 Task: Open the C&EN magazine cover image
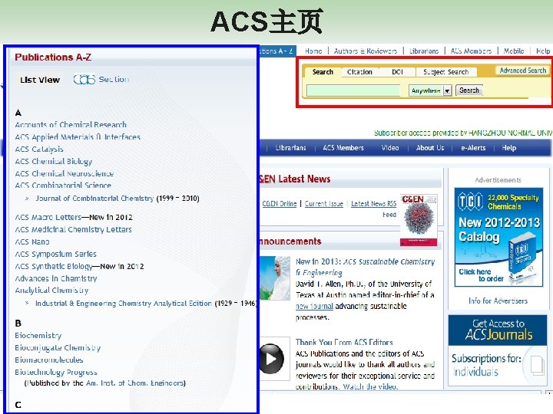[419, 220]
